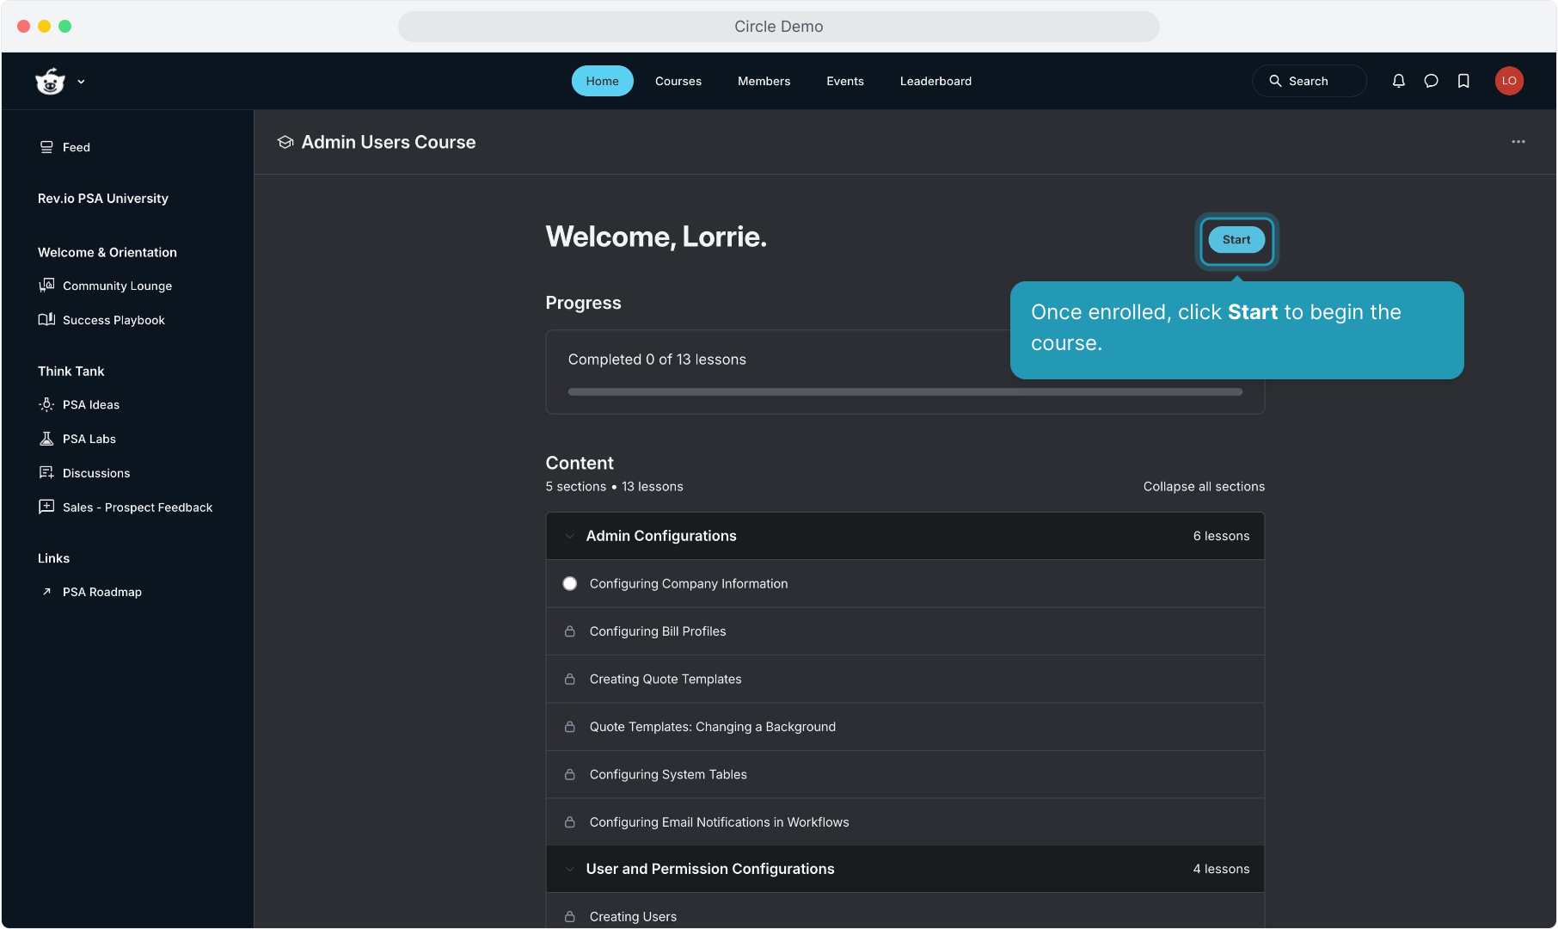Click the Configuring Company Information status circle
Viewport: 1558px width, 929px height.
click(569, 584)
